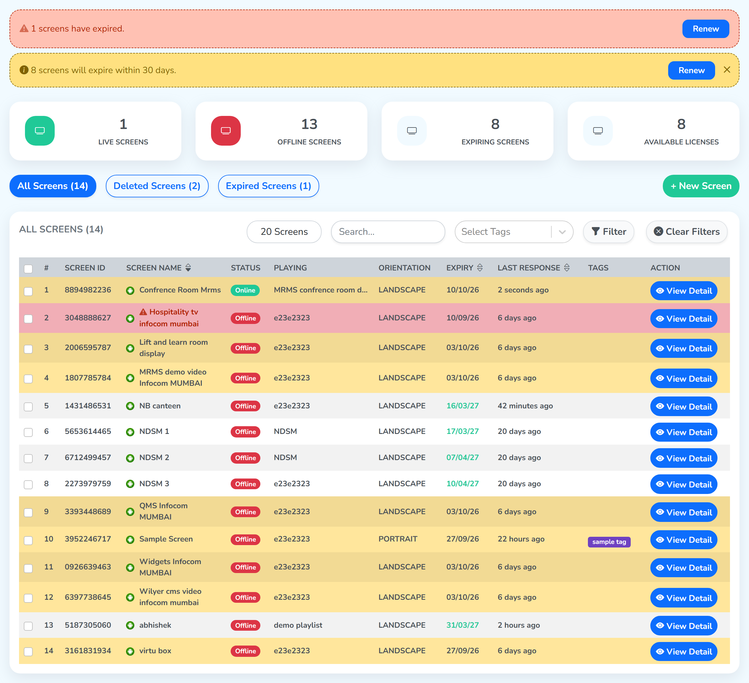749x683 pixels.
Task: Dismiss the yellow expiring screens alert
Action: [x=727, y=70]
